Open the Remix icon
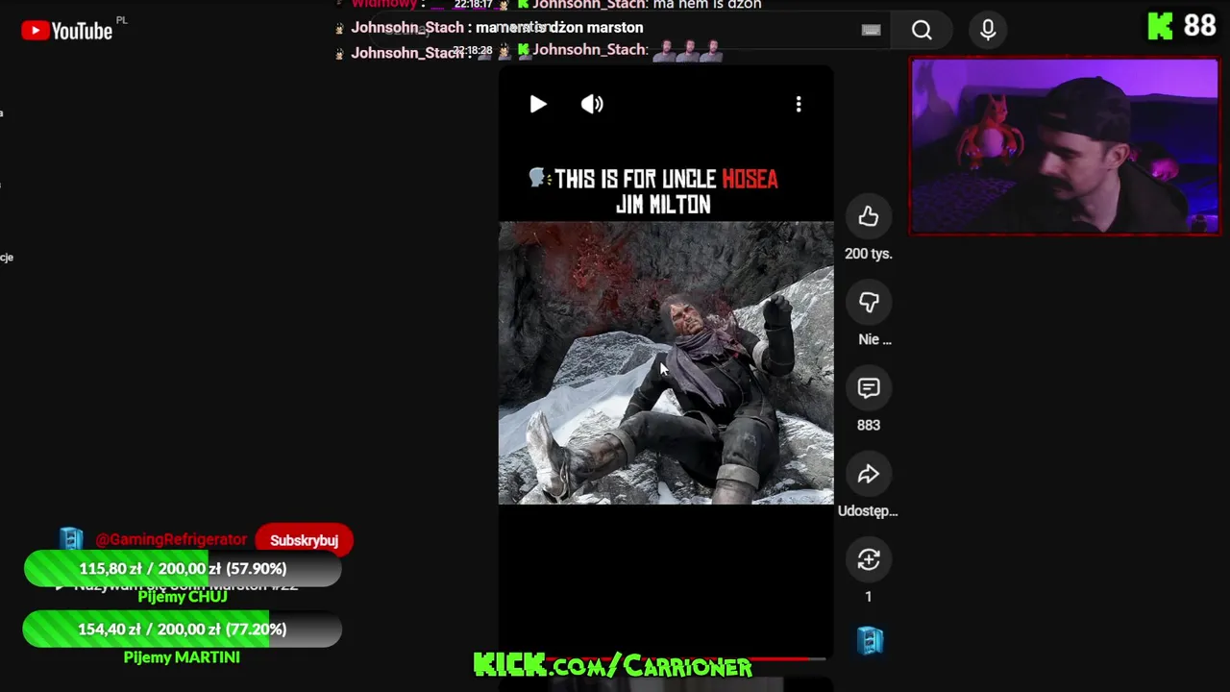The height and width of the screenshot is (692, 1230). [x=869, y=559]
